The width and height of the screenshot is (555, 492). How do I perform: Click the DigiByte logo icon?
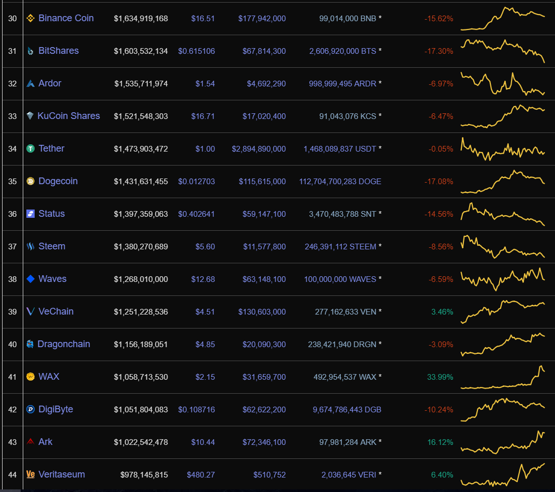click(31, 409)
